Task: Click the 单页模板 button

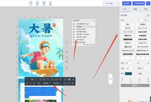Action: pyautogui.click(x=109, y=3)
